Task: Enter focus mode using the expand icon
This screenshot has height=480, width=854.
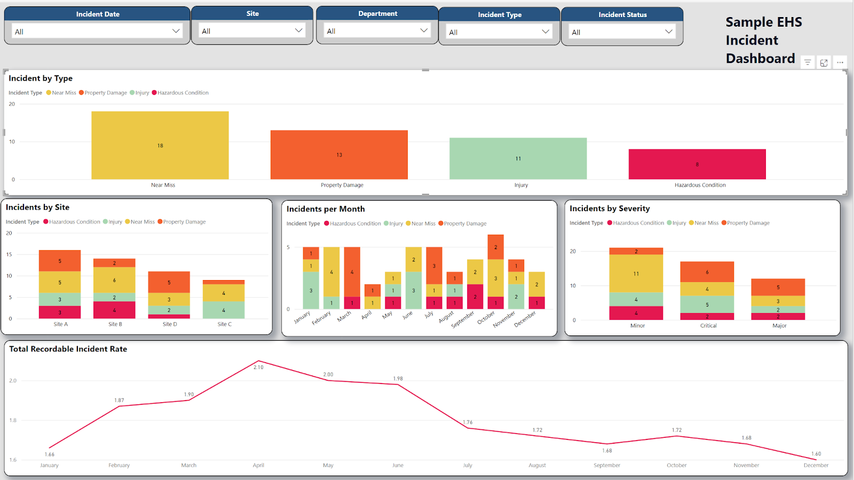Action: (x=824, y=62)
